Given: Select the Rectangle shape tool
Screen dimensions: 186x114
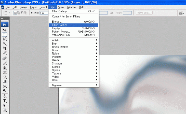Looking at the screenshot, I should tap(5, 110).
